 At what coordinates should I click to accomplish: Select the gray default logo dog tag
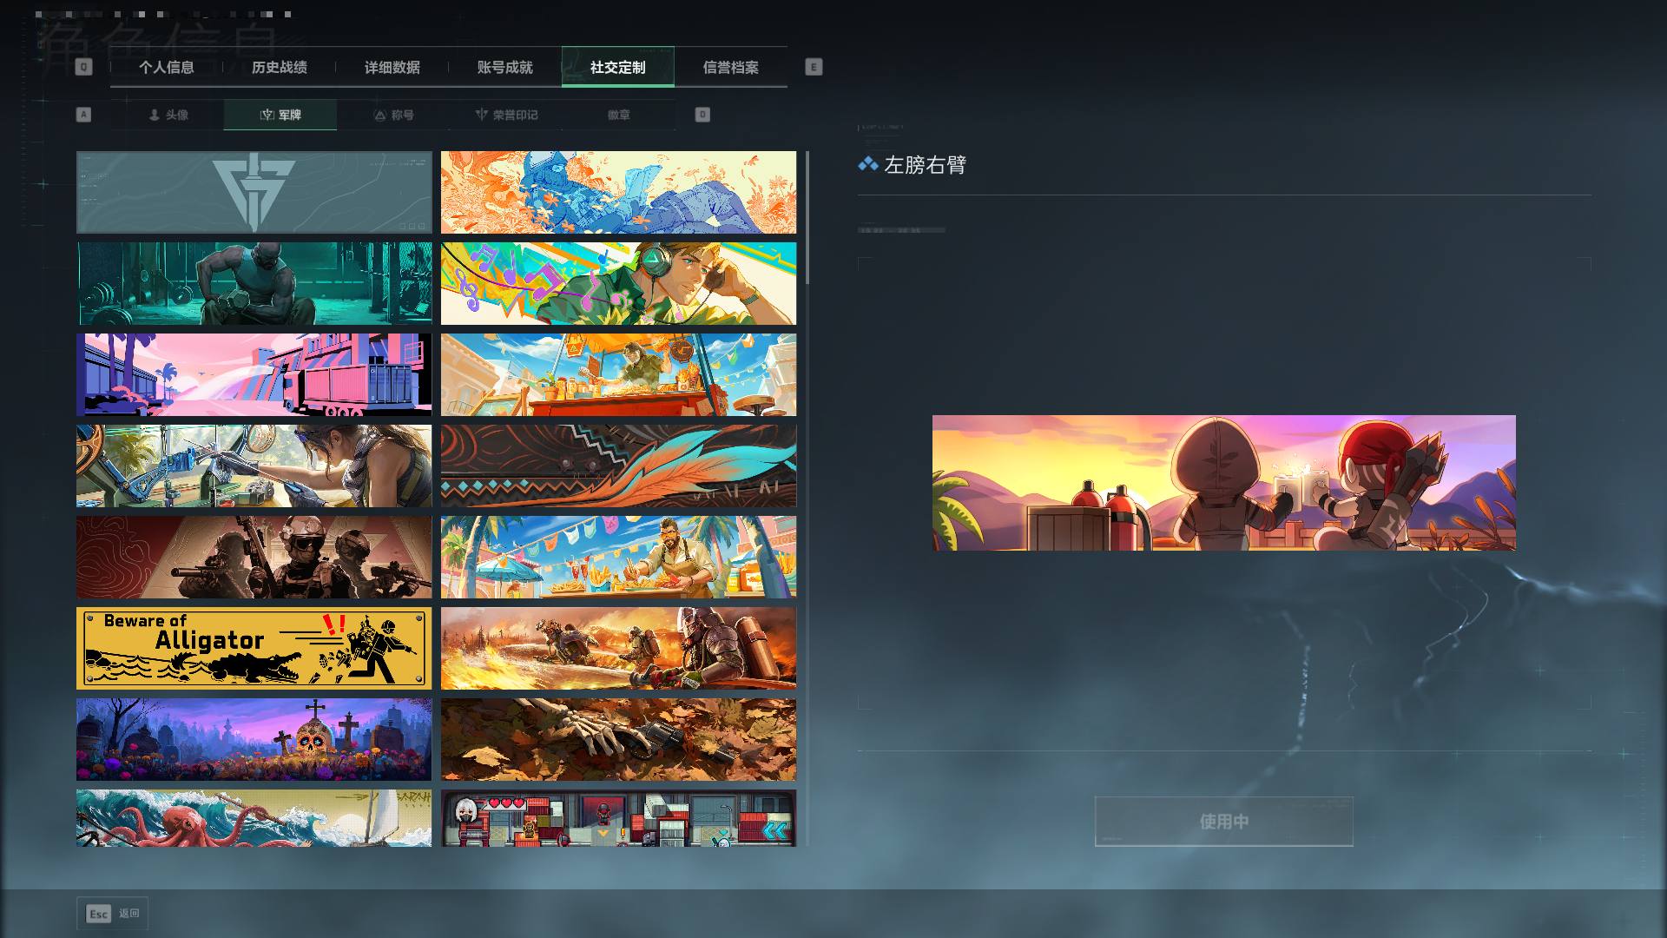pyautogui.click(x=254, y=193)
